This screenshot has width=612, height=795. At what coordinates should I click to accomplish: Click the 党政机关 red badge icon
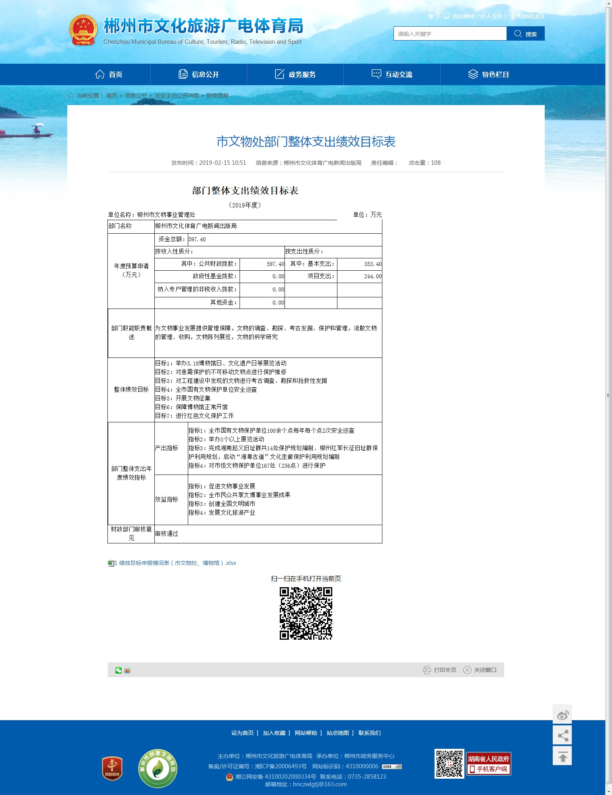click(x=112, y=768)
